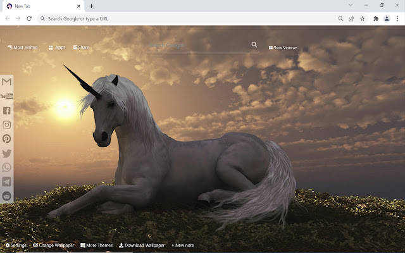Open the Chrome profile avatar
This screenshot has width=405, height=253.
(387, 18)
